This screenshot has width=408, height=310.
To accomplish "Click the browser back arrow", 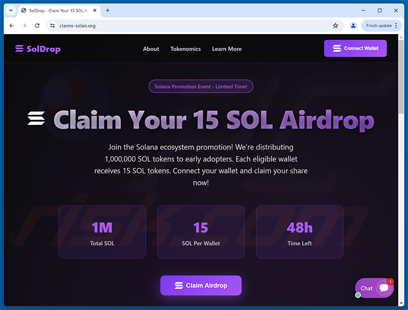I will (x=11, y=25).
